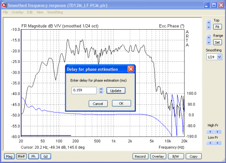The width and height of the screenshot is (226, 163).
Task: Click the Exc.Phase axis label
Action: 171,26
